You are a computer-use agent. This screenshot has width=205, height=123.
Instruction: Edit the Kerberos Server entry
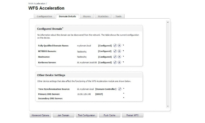[x=115, y=62]
